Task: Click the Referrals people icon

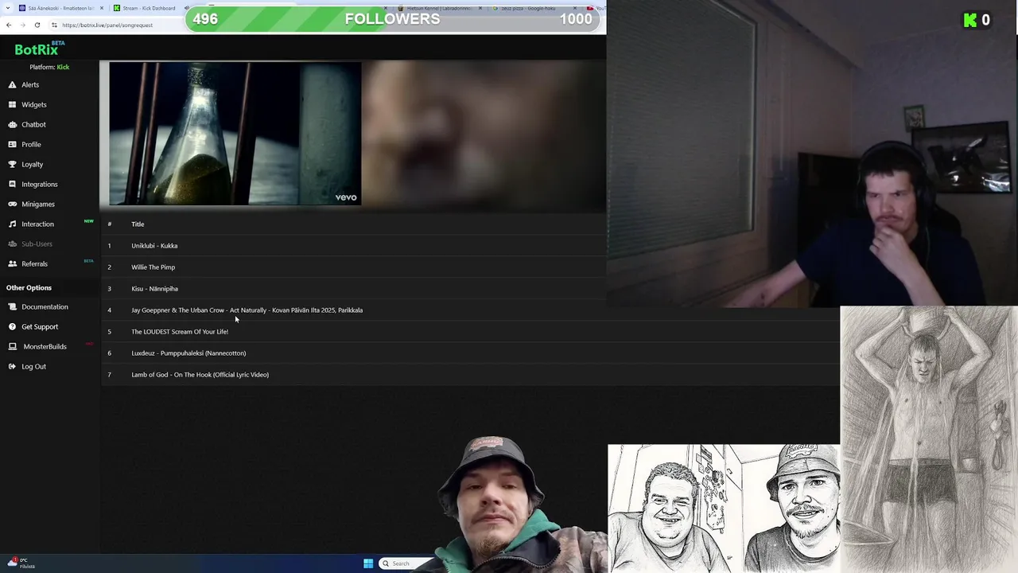Action: click(x=12, y=263)
